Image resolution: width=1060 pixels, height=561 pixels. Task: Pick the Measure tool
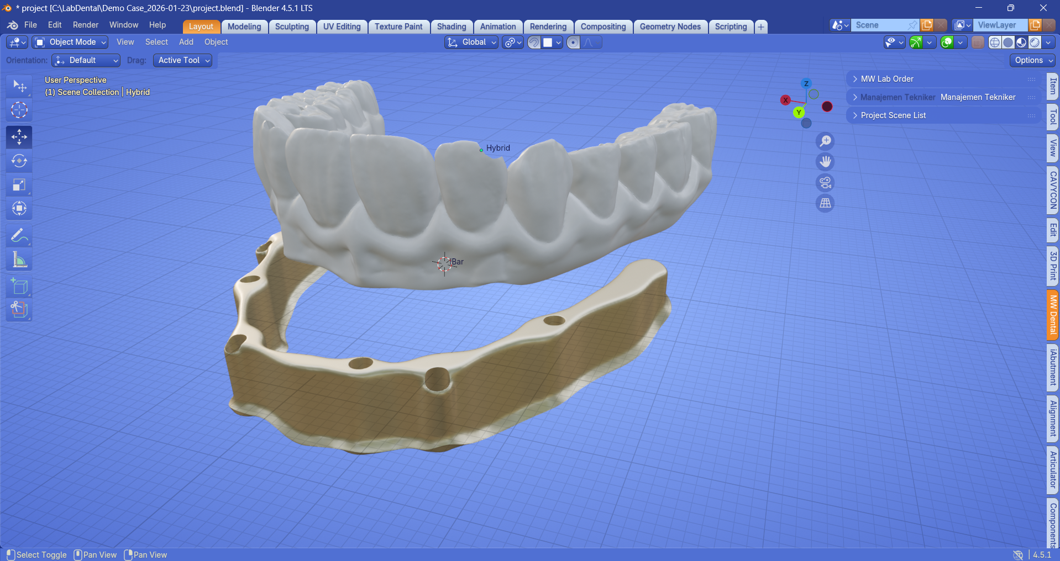click(19, 260)
